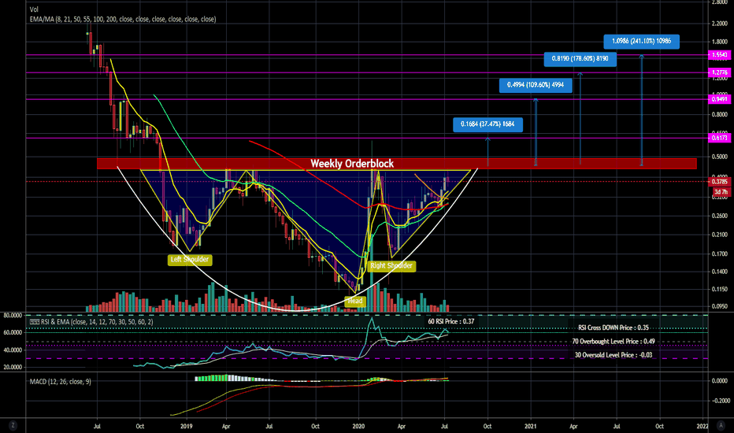Open the RSI & EMA indicator legend
734x433 pixels.
click(91, 321)
